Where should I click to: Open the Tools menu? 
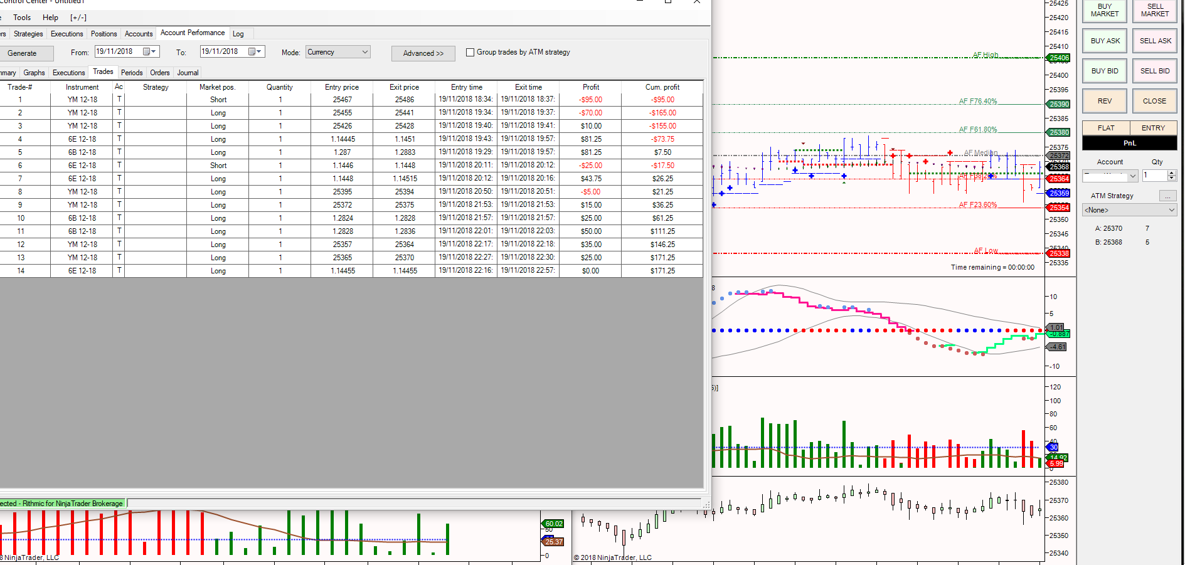pyautogui.click(x=22, y=18)
